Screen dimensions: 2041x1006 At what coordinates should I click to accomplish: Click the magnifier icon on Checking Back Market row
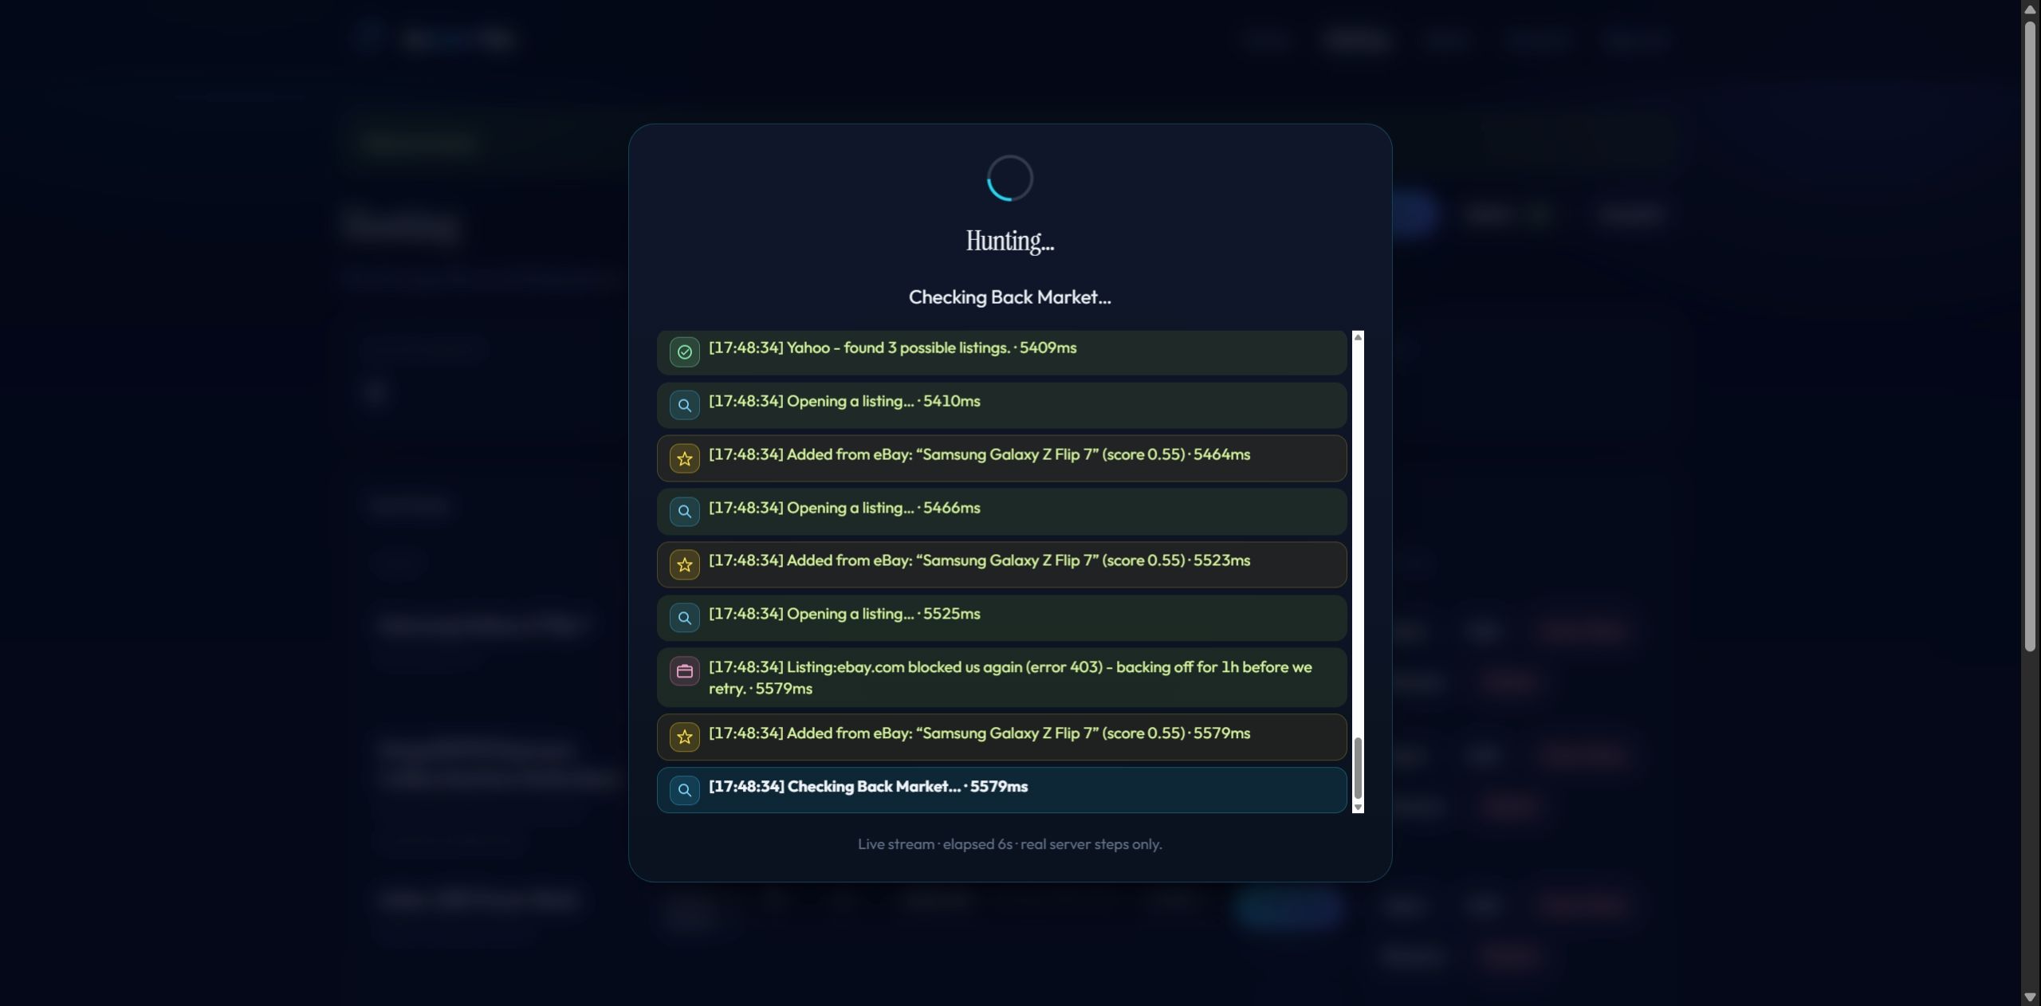684,790
